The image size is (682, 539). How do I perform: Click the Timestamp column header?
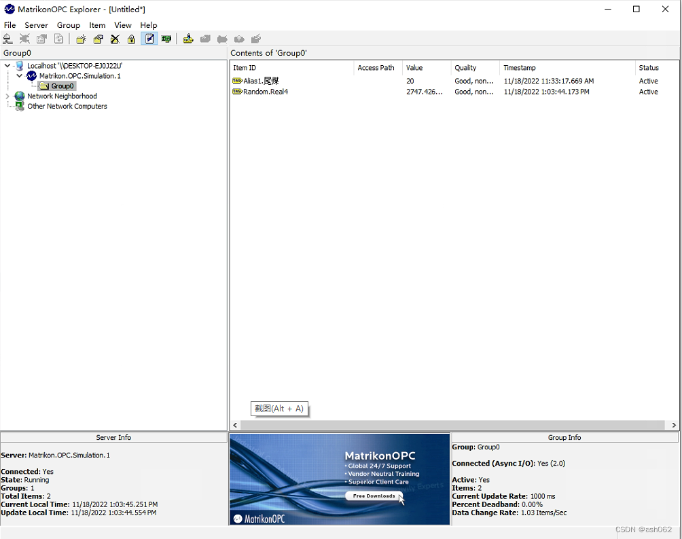tap(568, 68)
